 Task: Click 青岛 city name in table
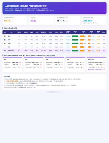pos(9,36)
